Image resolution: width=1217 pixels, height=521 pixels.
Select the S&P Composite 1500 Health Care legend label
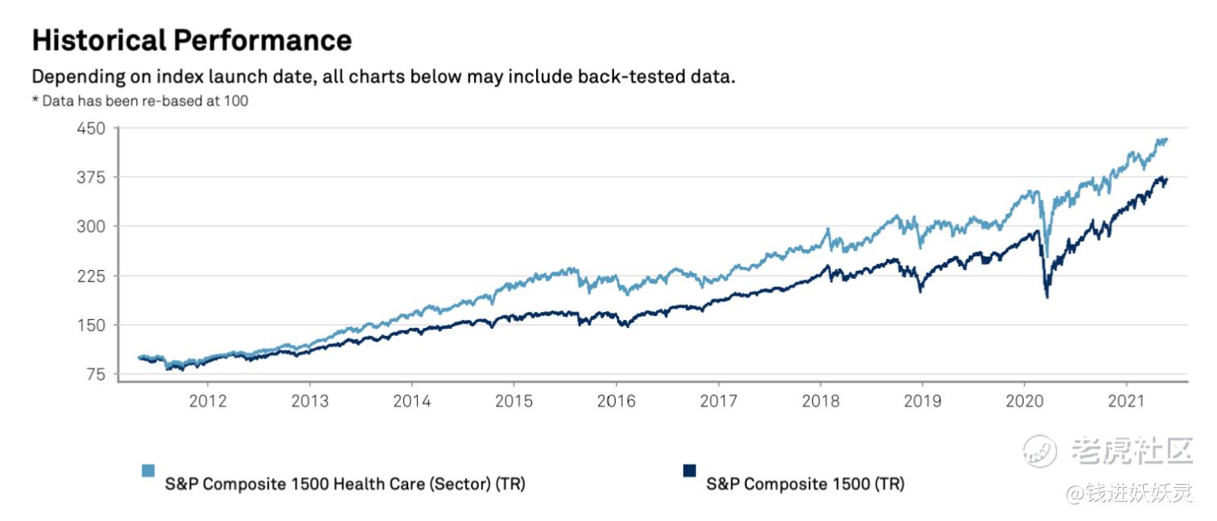click(344, 484)
